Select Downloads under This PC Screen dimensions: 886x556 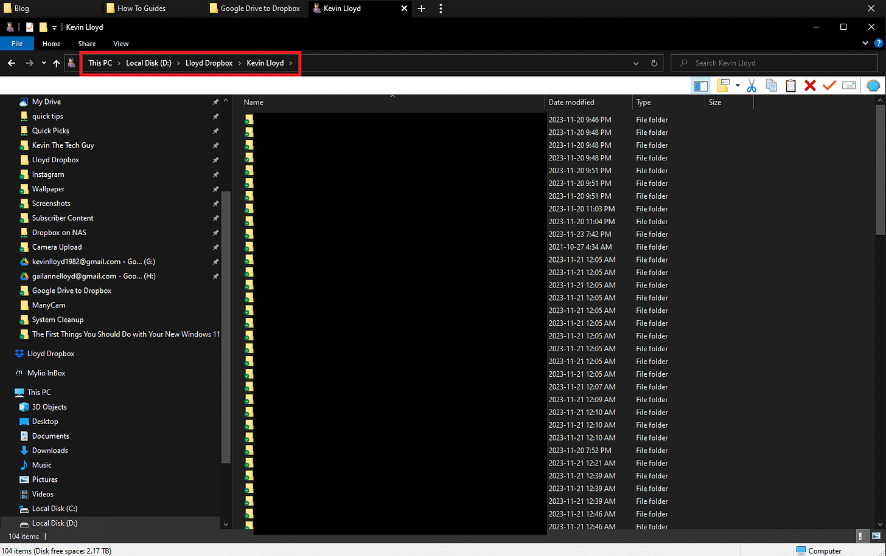coord(50,451)
